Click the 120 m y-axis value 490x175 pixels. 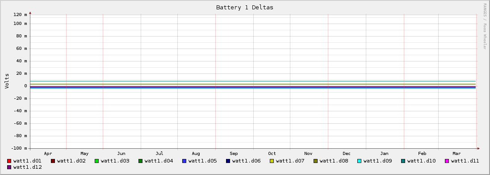20,15
